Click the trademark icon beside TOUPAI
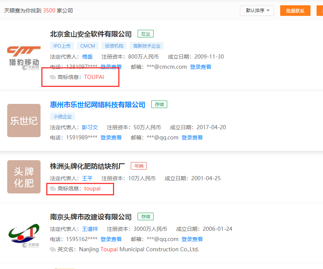The width and height of the screenshot is (323, 269). point(53,77)
